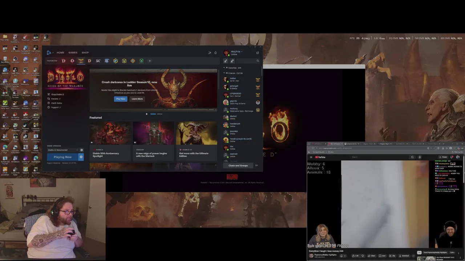
Task: Open the YouTube hamburger menu
Action: (311, 157)
